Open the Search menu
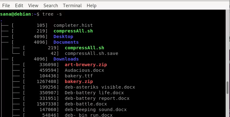The width and height of the screenshot is (230, 117). point(51,6)
